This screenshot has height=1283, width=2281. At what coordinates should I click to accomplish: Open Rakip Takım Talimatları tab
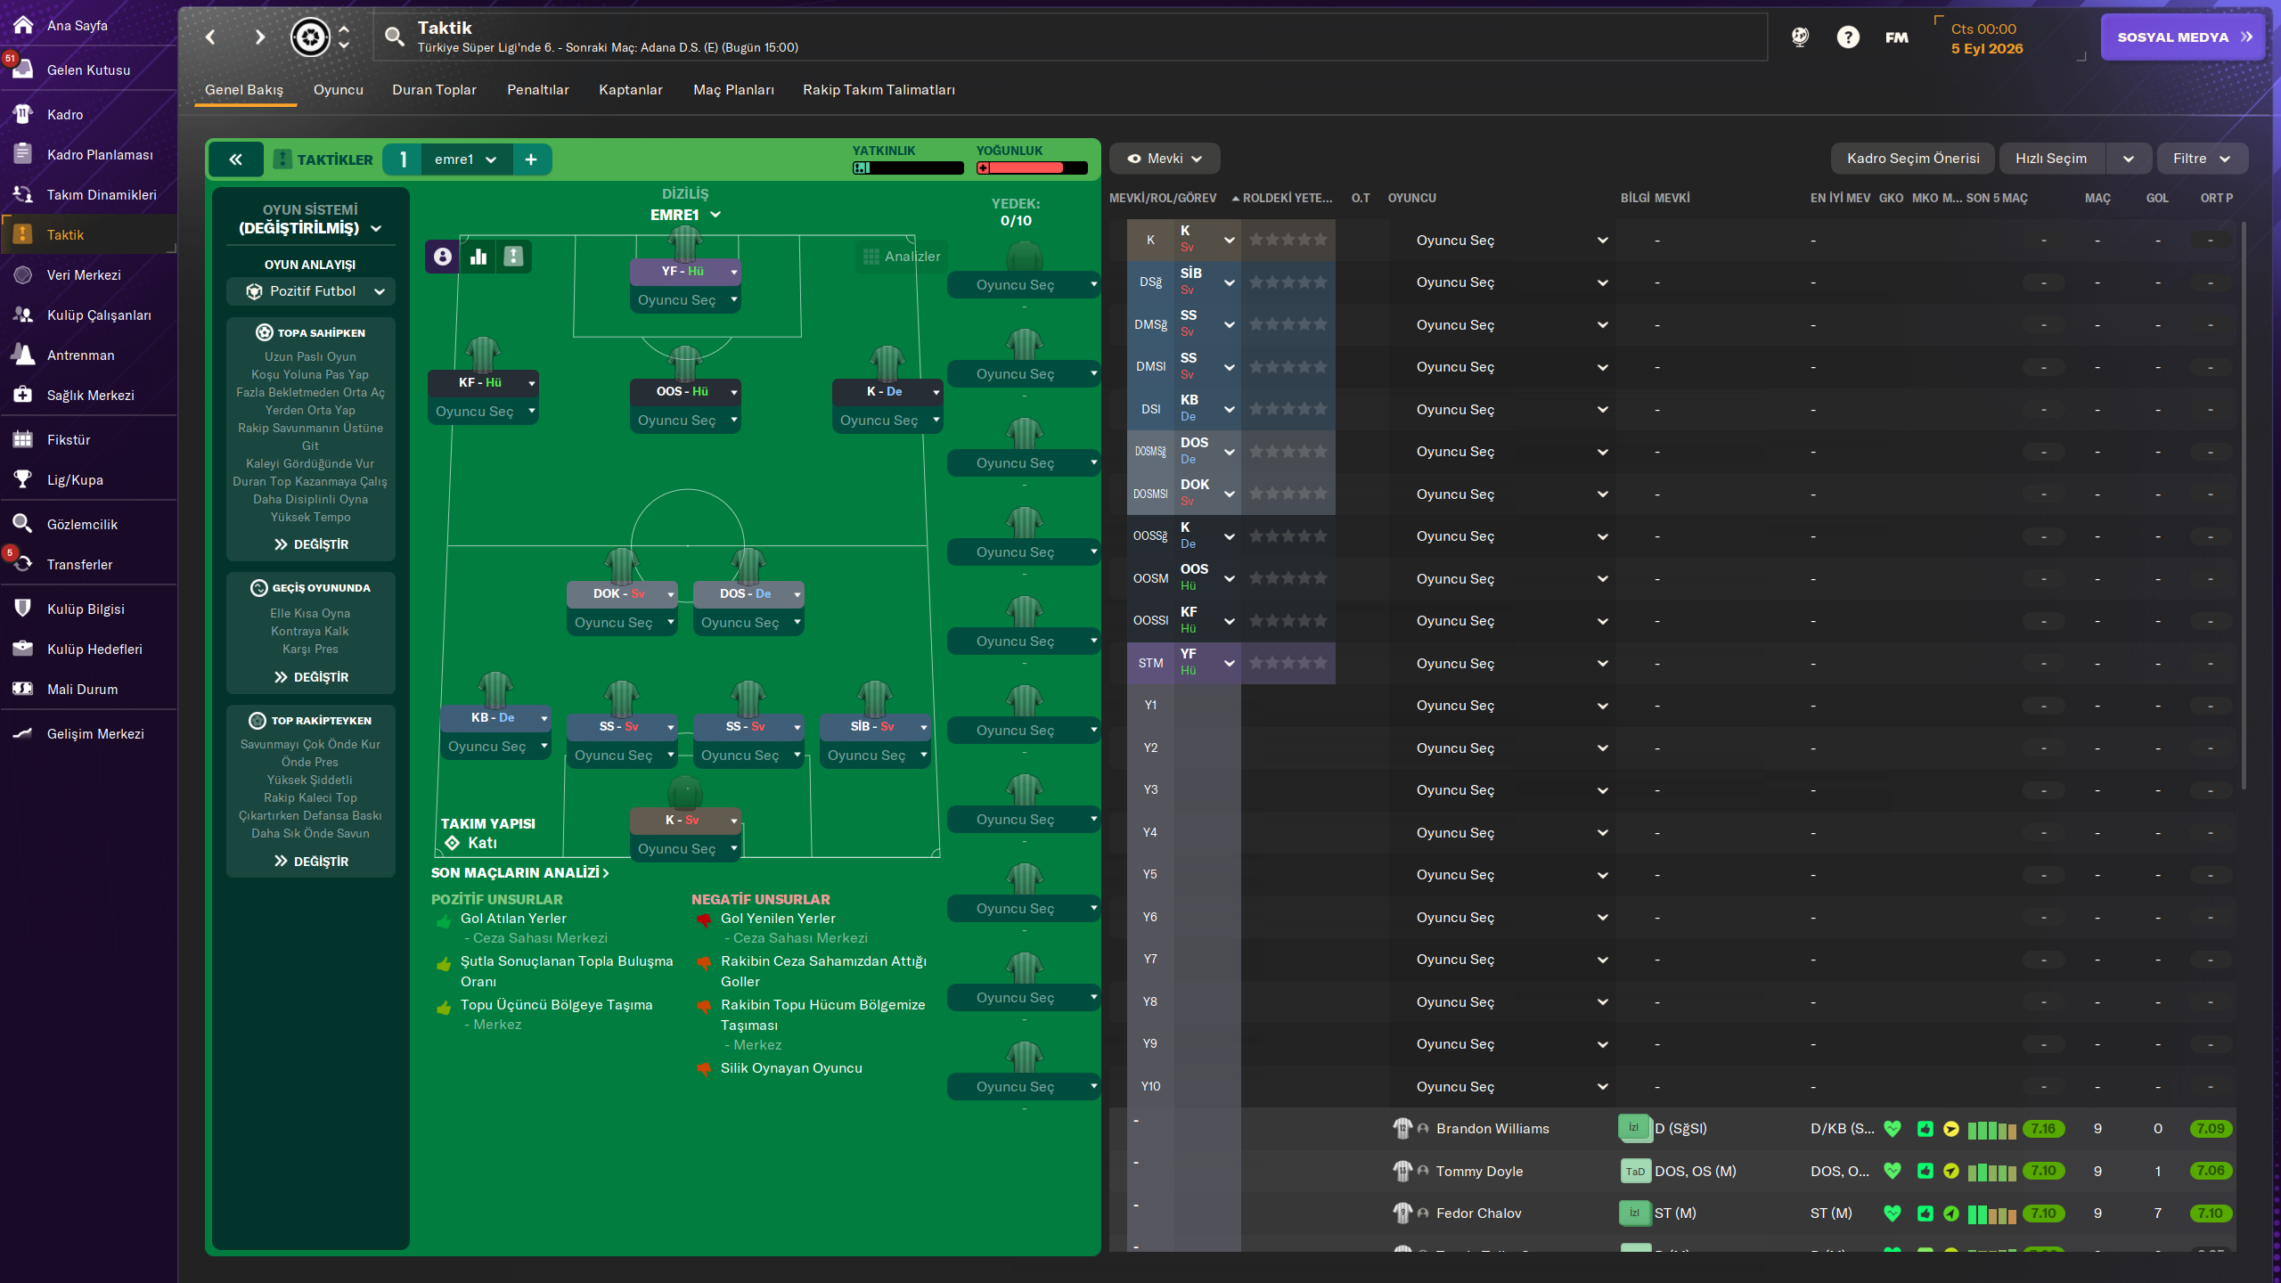point(879,90)
